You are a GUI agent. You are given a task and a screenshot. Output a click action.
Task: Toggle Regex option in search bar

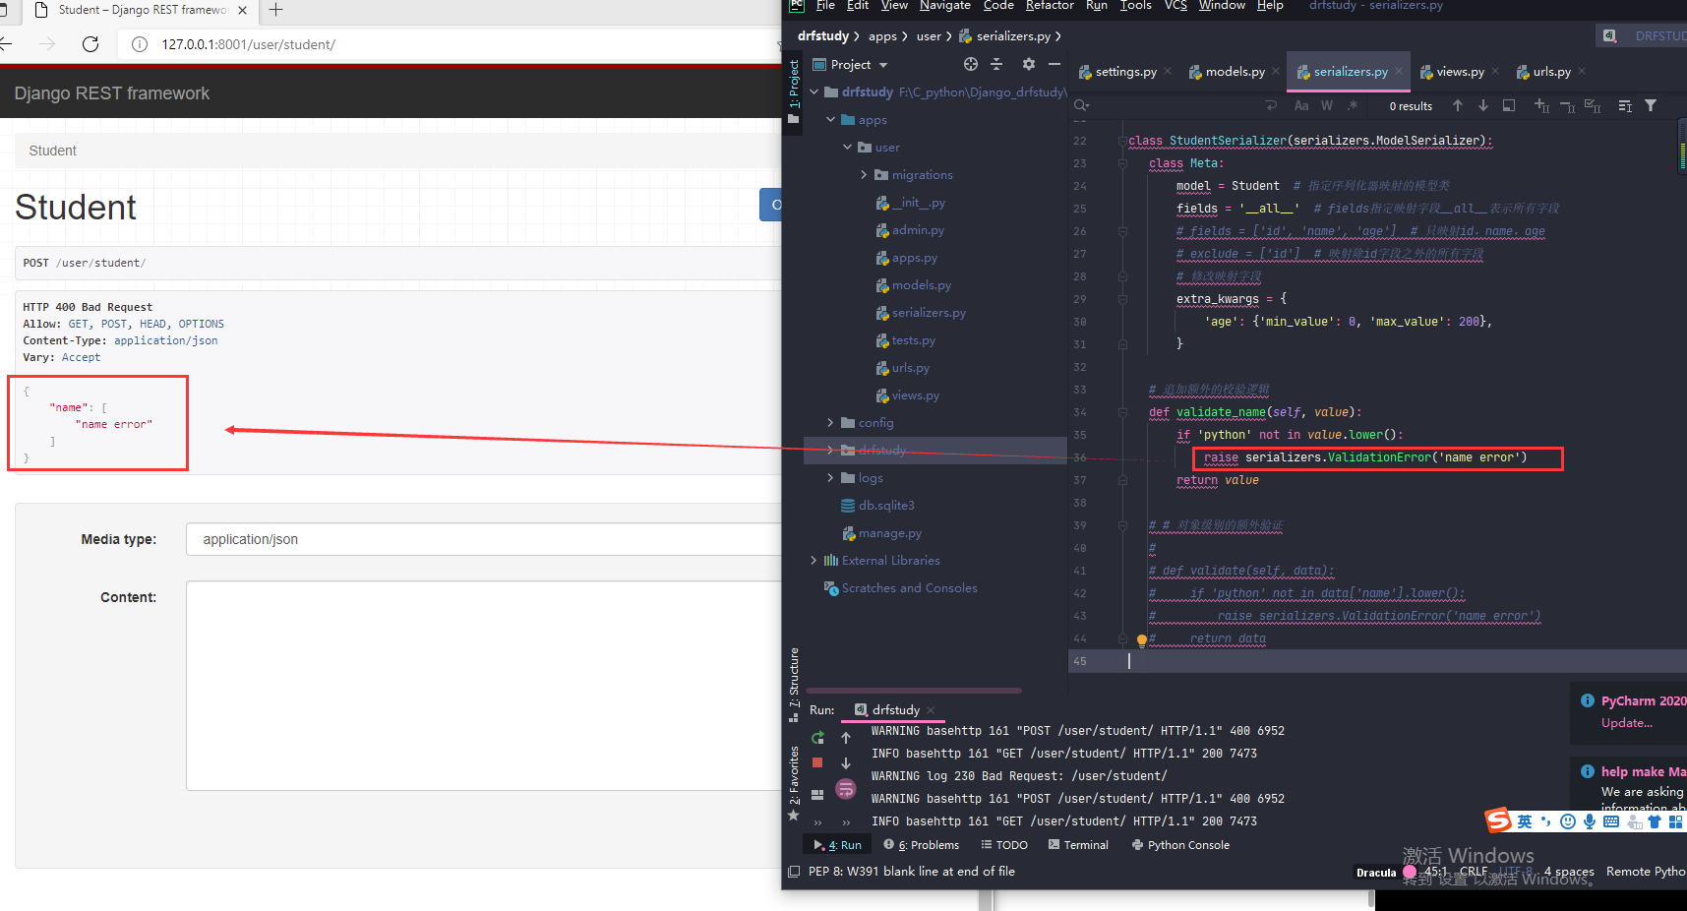point(1353,105)
